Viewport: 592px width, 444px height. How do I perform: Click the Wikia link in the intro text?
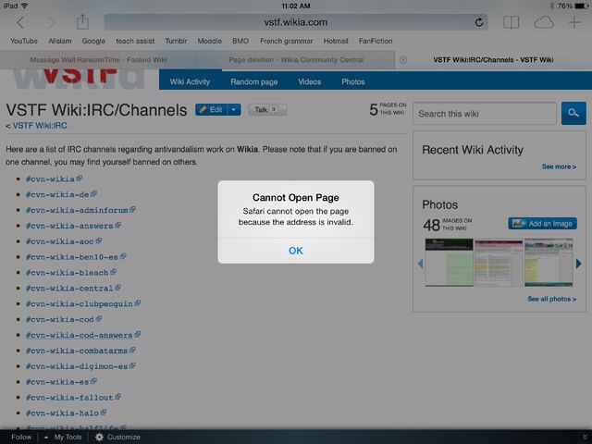247,149
